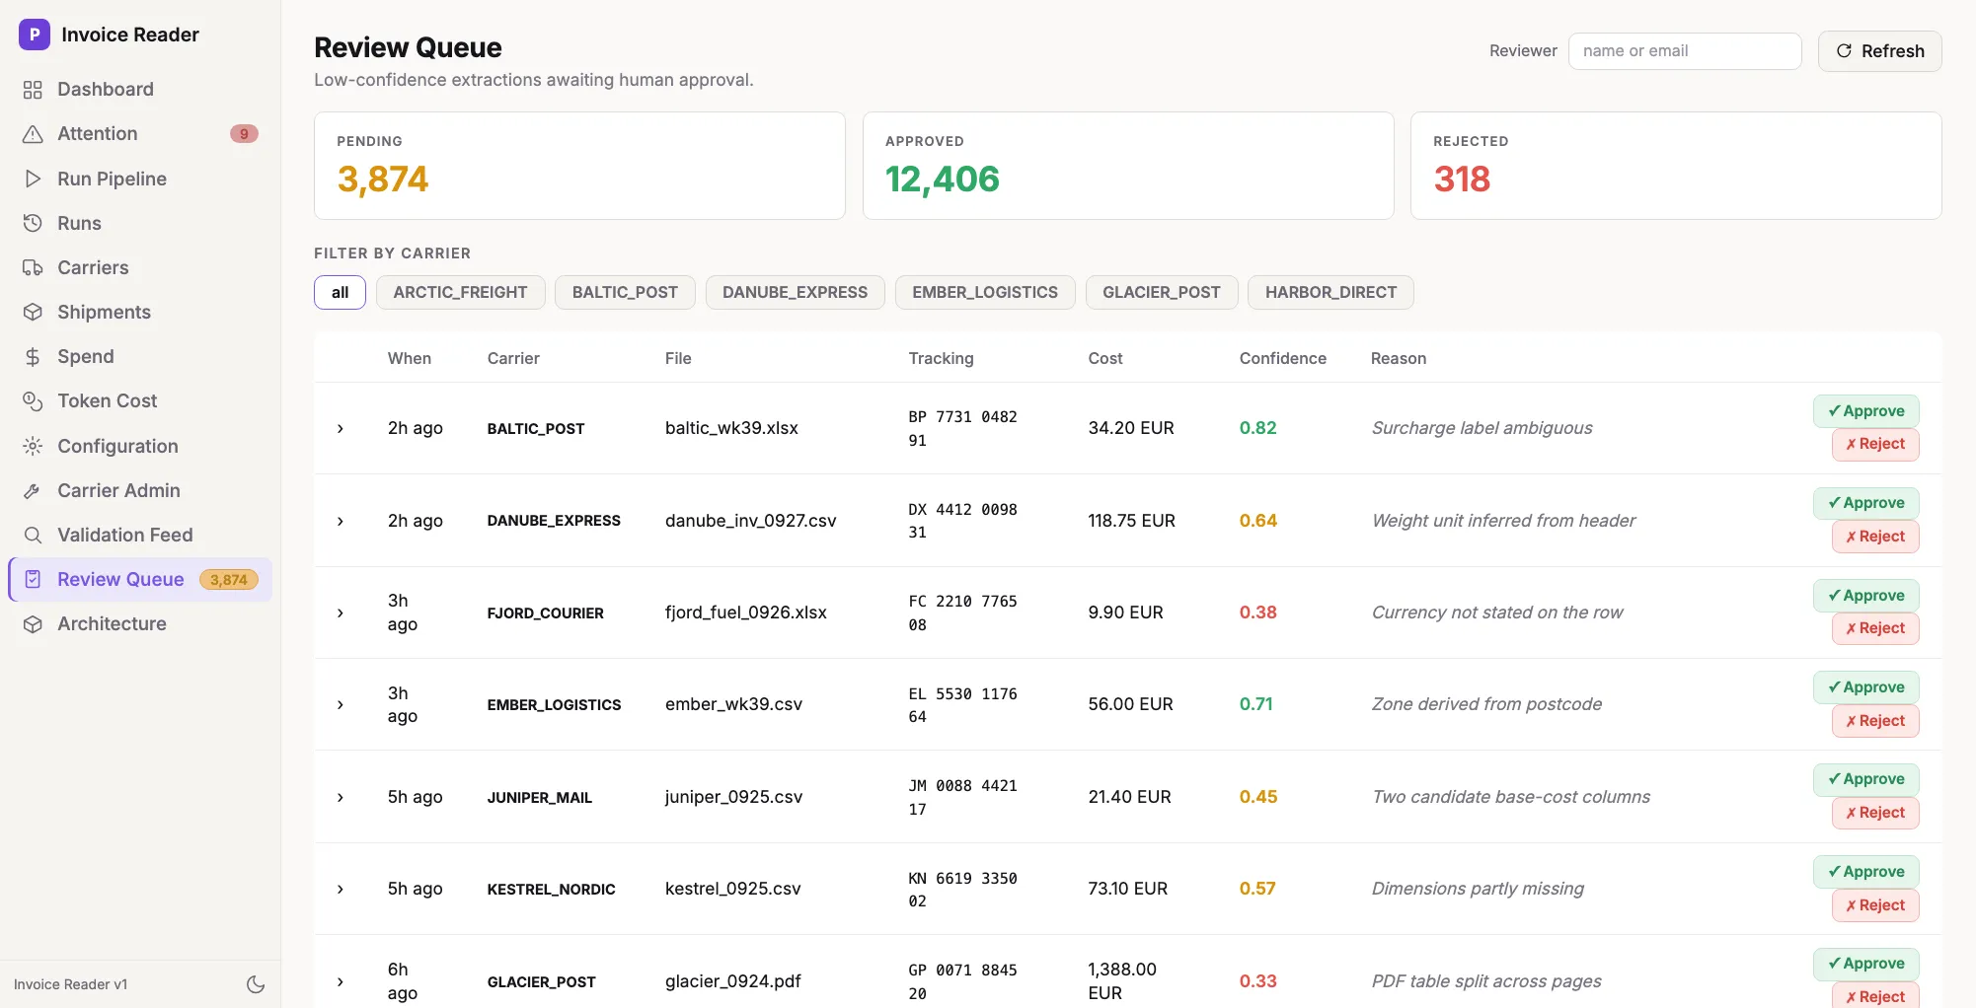Click the Review Queue 3,874 badge
The height and width of the screenshot is (1008, 1976).
(229, 580)
